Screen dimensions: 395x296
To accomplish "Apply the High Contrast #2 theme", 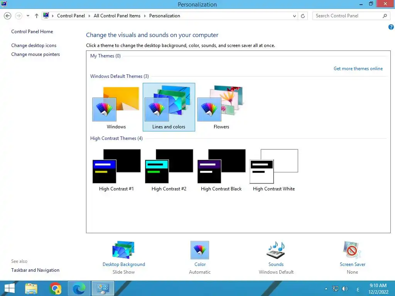I will pos(169,170).
